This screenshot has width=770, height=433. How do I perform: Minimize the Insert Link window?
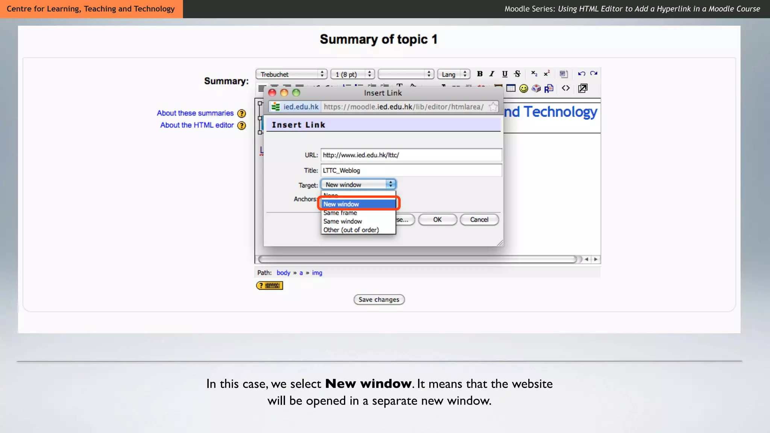284,93
